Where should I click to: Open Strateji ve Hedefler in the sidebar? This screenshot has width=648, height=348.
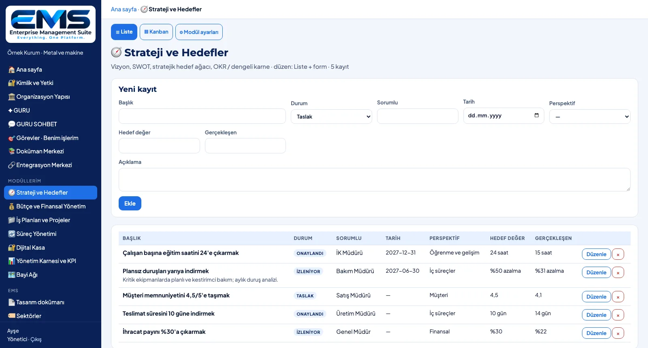[x=51, y=193]
